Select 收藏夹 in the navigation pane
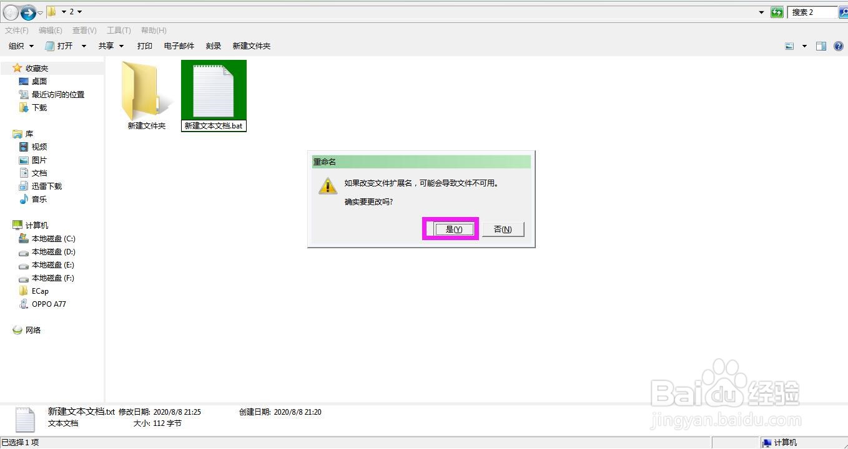 (36, 69)
